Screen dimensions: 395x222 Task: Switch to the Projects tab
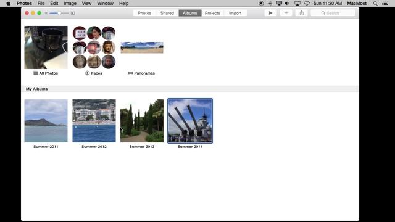coord(212,13)
